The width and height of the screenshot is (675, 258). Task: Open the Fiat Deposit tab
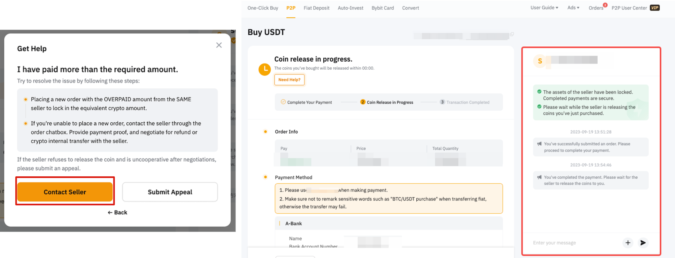tap(316, 8)
